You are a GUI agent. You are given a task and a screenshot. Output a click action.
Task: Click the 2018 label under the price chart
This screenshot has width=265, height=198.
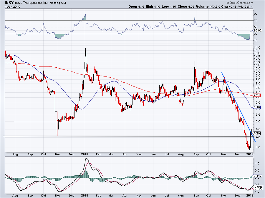coord(85,154)
